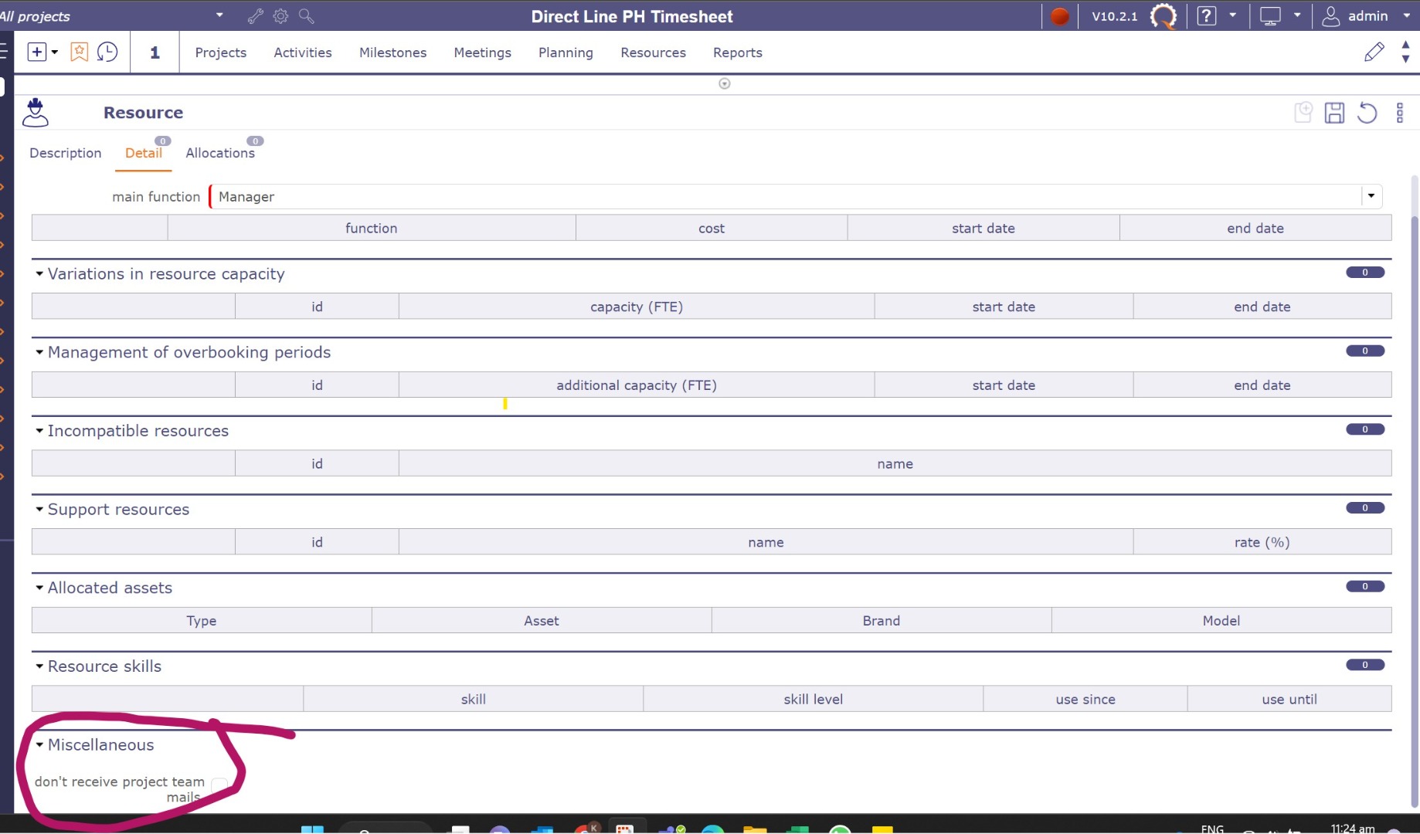Open the gear settings icon in header
Screen dimensions: 1420x834
[281, 15]
